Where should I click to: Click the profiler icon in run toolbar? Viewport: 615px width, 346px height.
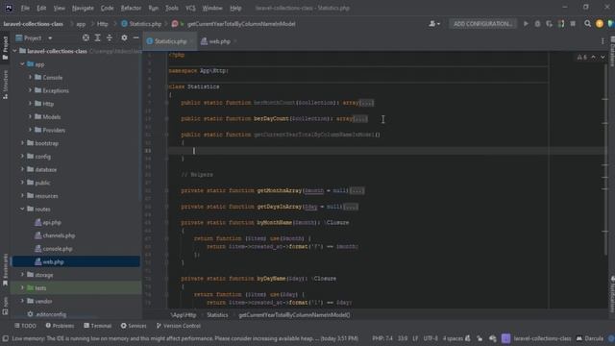tap(561, 24)
